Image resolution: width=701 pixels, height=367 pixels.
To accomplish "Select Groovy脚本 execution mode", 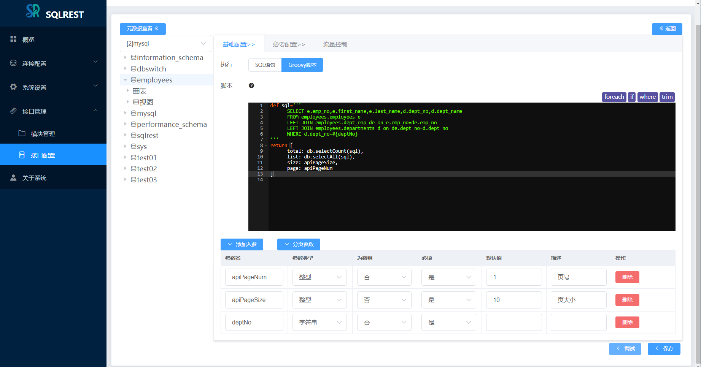I will click(x=302, y=65).
